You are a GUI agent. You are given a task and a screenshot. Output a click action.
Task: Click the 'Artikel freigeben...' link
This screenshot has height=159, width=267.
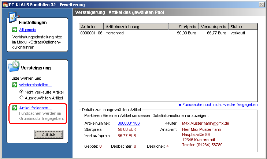[35, 108]
